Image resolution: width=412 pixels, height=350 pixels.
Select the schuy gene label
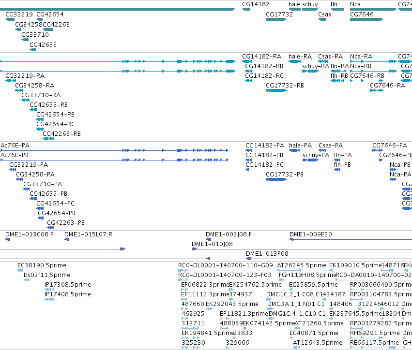pos(310,4)
